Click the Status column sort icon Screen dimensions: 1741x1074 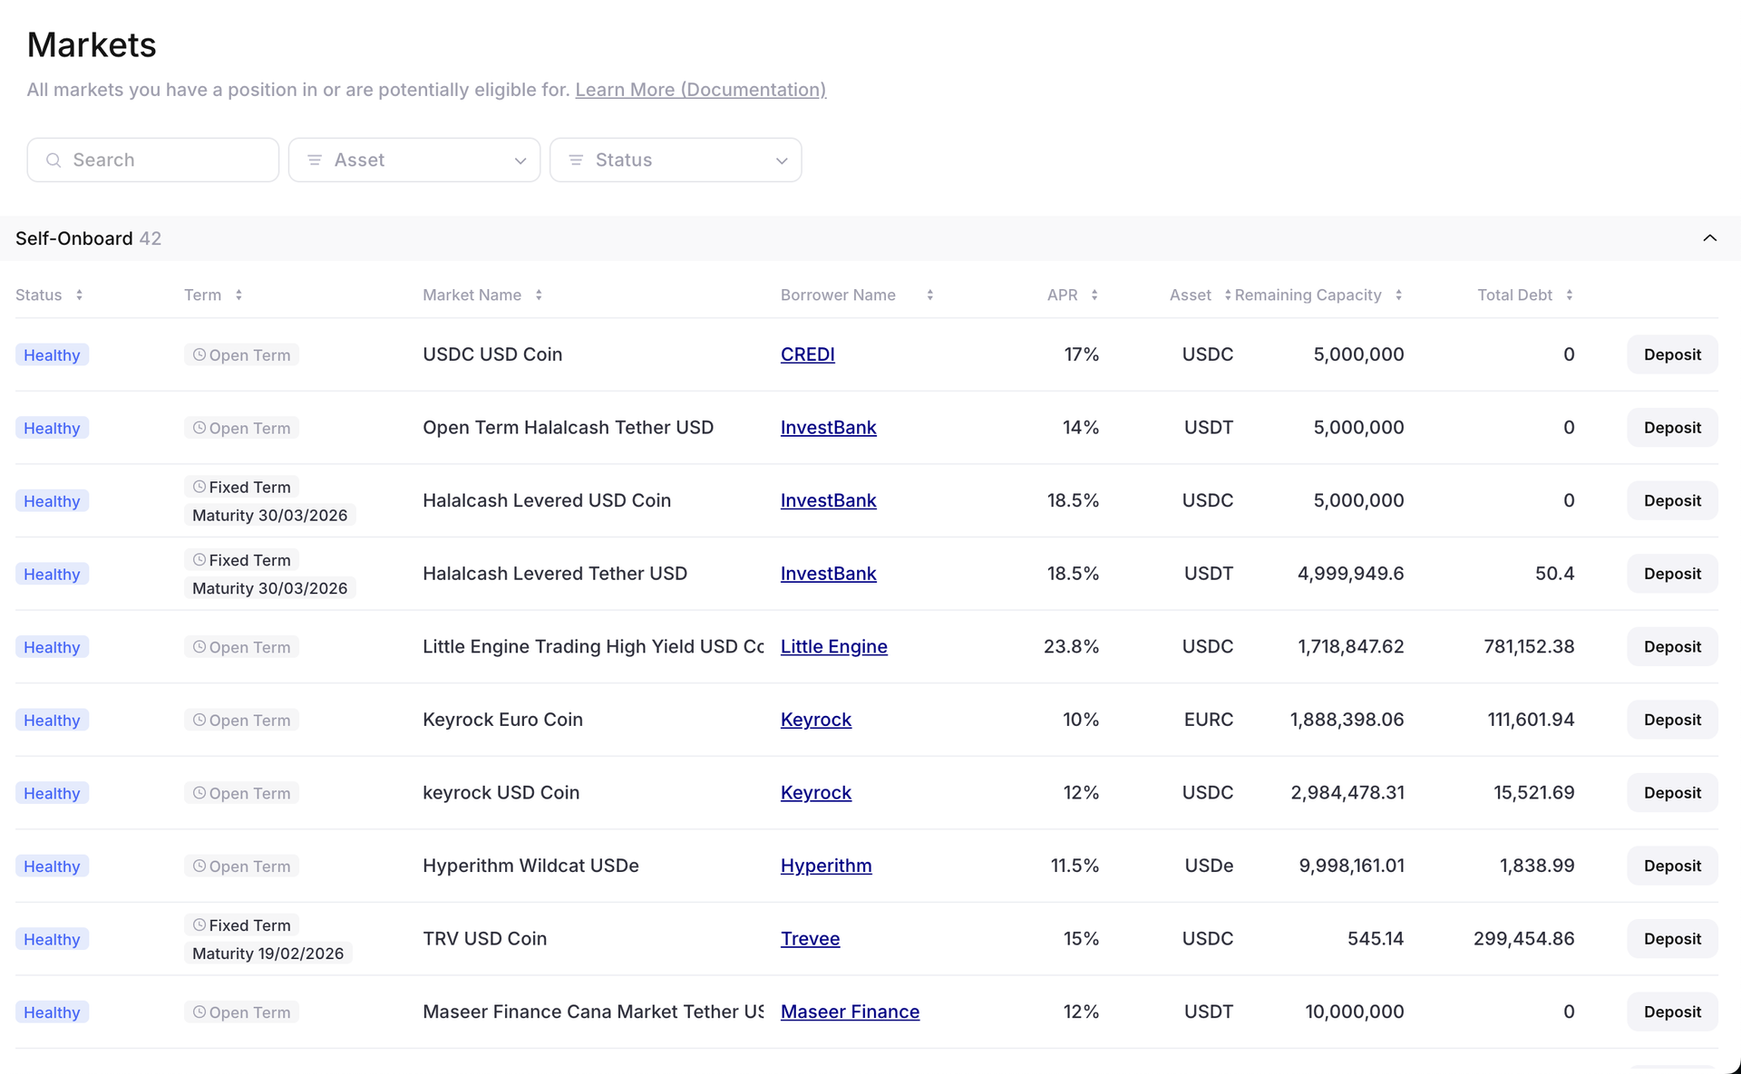[x=80, y=295]
